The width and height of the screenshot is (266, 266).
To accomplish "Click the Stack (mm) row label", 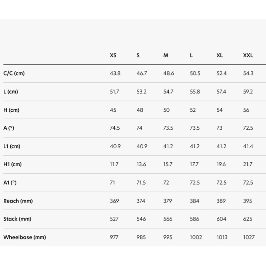I will click(17, 219).
